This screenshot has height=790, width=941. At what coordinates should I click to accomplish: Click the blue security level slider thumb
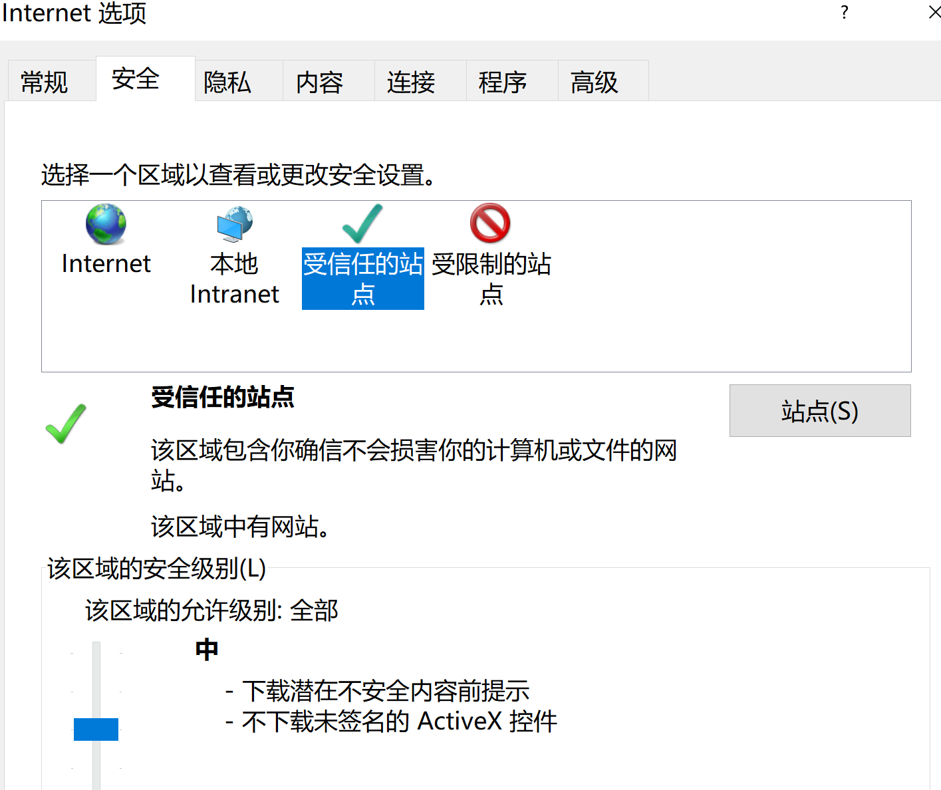96,729
